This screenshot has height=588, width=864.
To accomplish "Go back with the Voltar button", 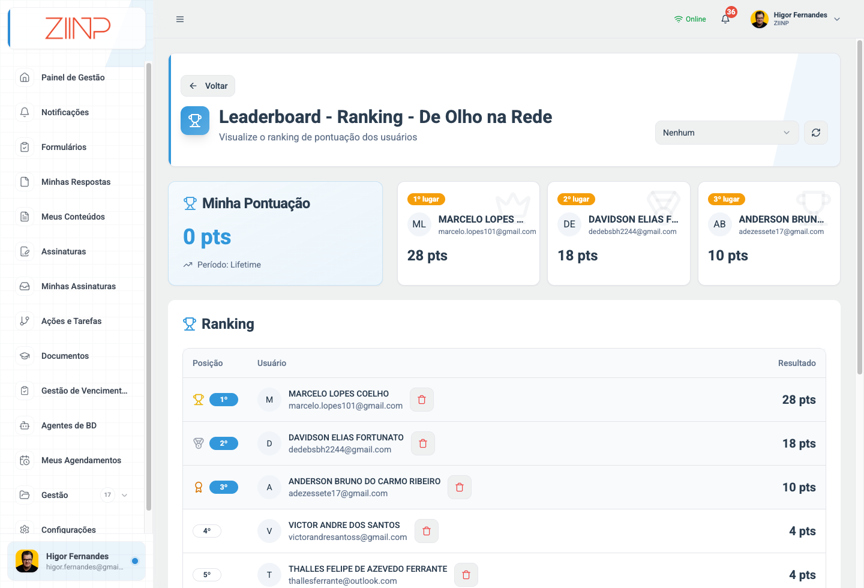I will click(208, 86).
